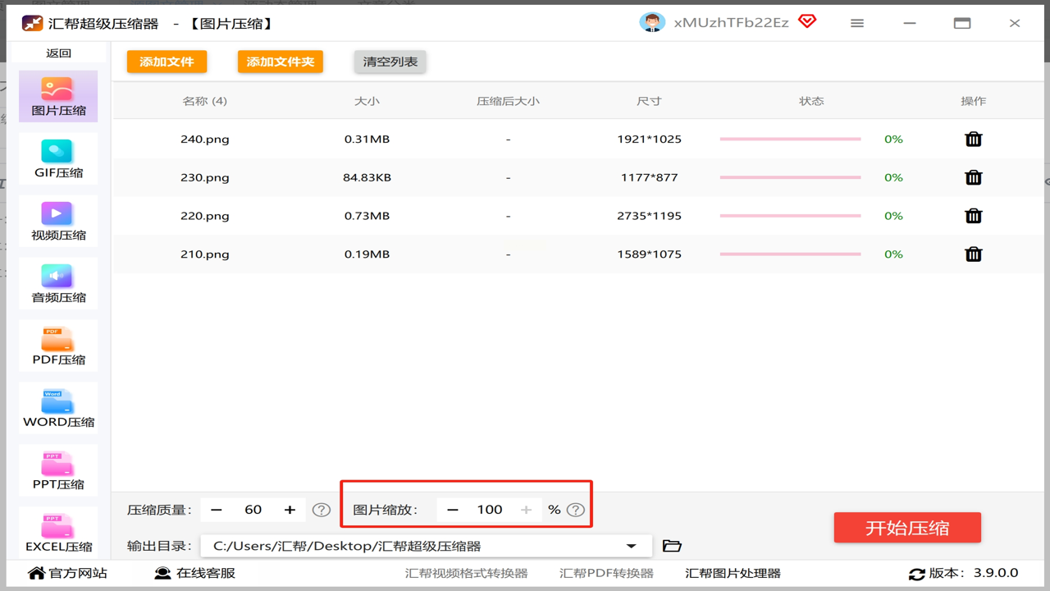Open 汇帮视频格式转换器 link
The width and height of the screenshot is (1050, 591).
point(466,573)
